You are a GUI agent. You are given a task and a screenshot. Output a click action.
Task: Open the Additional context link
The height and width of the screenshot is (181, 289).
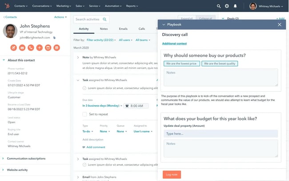pos(174,43)
